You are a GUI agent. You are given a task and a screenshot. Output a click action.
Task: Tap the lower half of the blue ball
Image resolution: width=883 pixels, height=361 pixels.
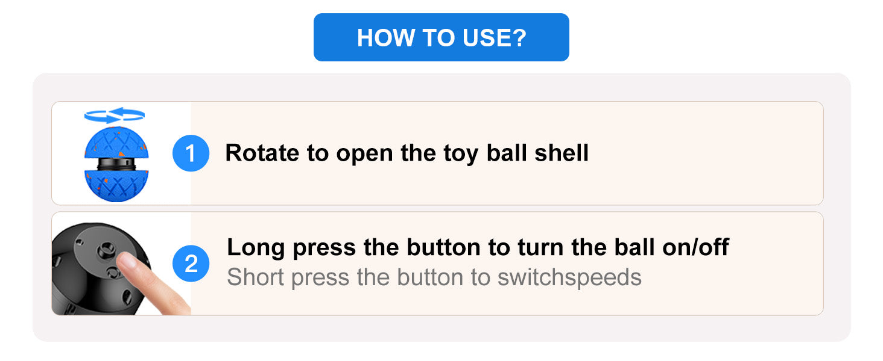(x=115, y=186)
